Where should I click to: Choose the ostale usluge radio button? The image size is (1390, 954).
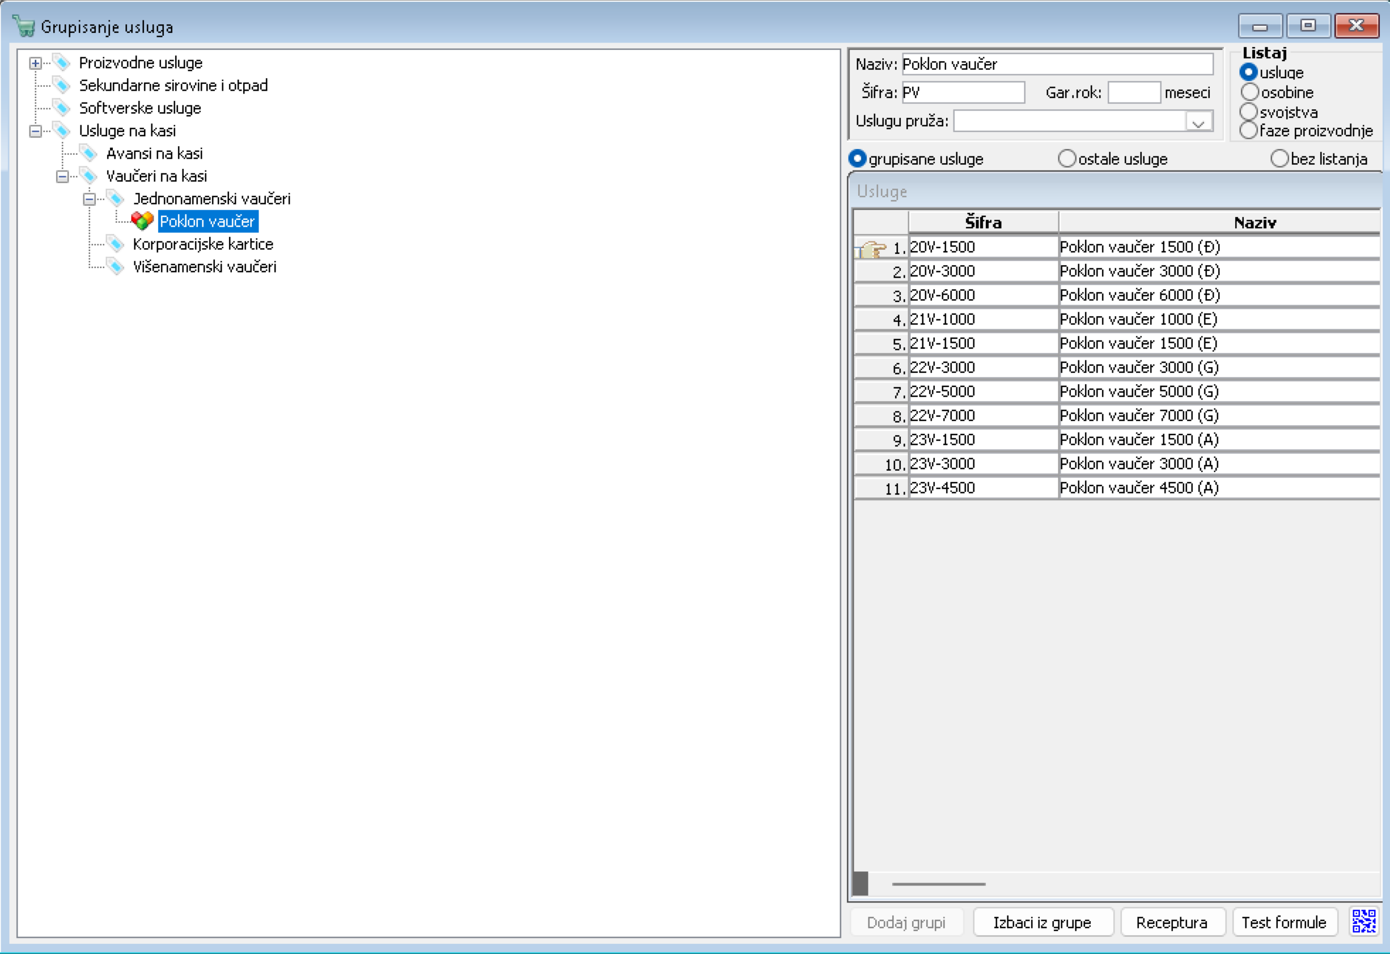[1067, 159]
